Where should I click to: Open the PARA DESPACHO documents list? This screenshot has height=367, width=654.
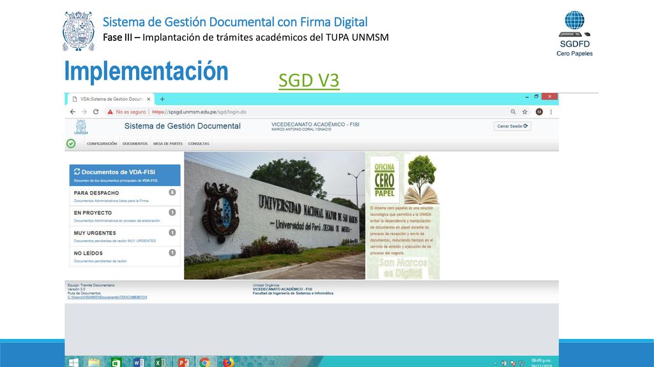coord(125,196)
